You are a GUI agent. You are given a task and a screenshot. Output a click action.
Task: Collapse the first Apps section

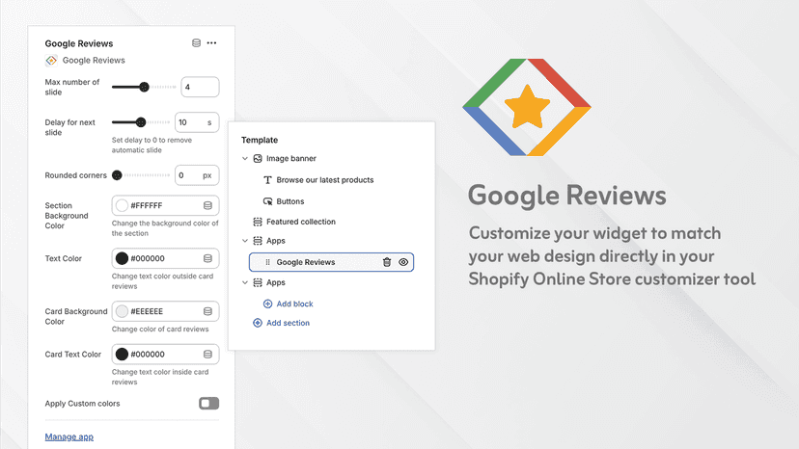coord(245,241)
